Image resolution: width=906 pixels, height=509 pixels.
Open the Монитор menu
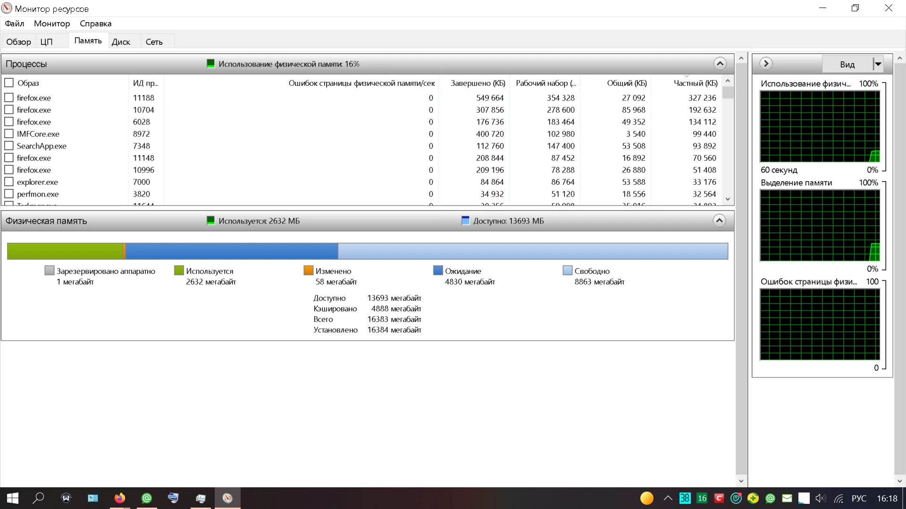click(x=52, y=24)
